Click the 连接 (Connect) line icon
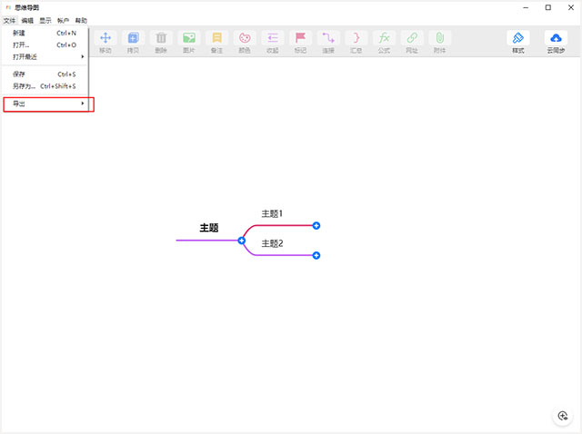Screen dimensions: 582x434 [328, 39]
